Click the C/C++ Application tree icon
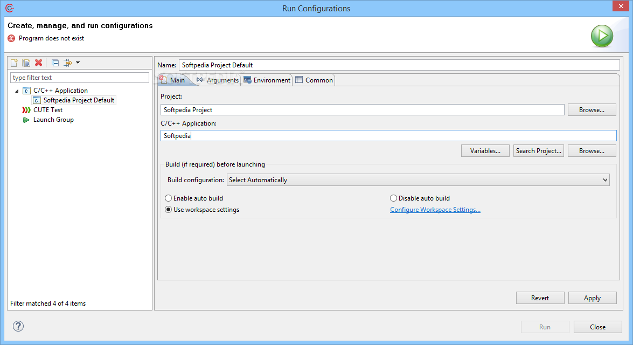 coord(26,91)
